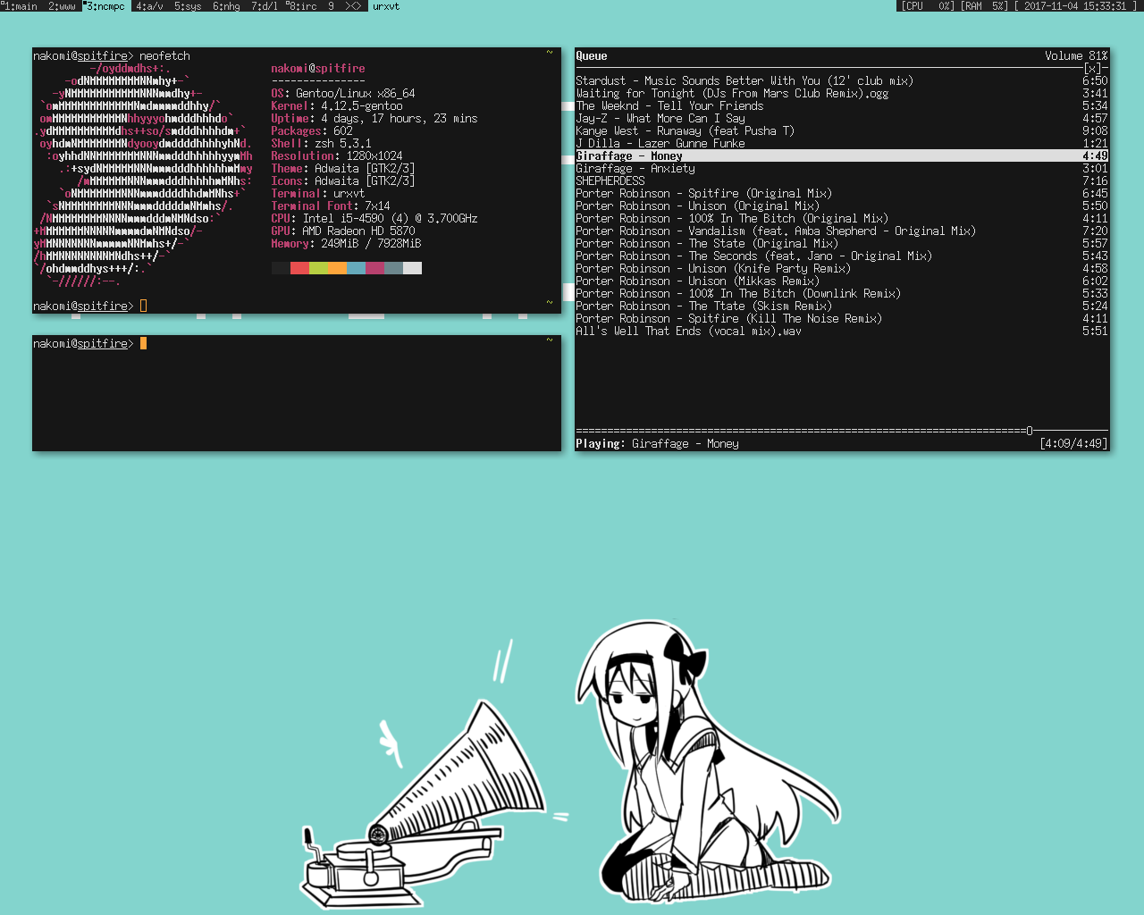Click the urxvt window title in bar

(x=386, y=6)
